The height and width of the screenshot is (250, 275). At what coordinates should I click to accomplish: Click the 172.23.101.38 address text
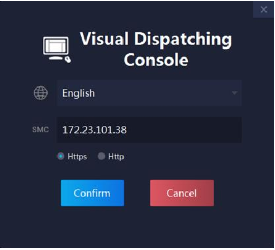point(94,130)
